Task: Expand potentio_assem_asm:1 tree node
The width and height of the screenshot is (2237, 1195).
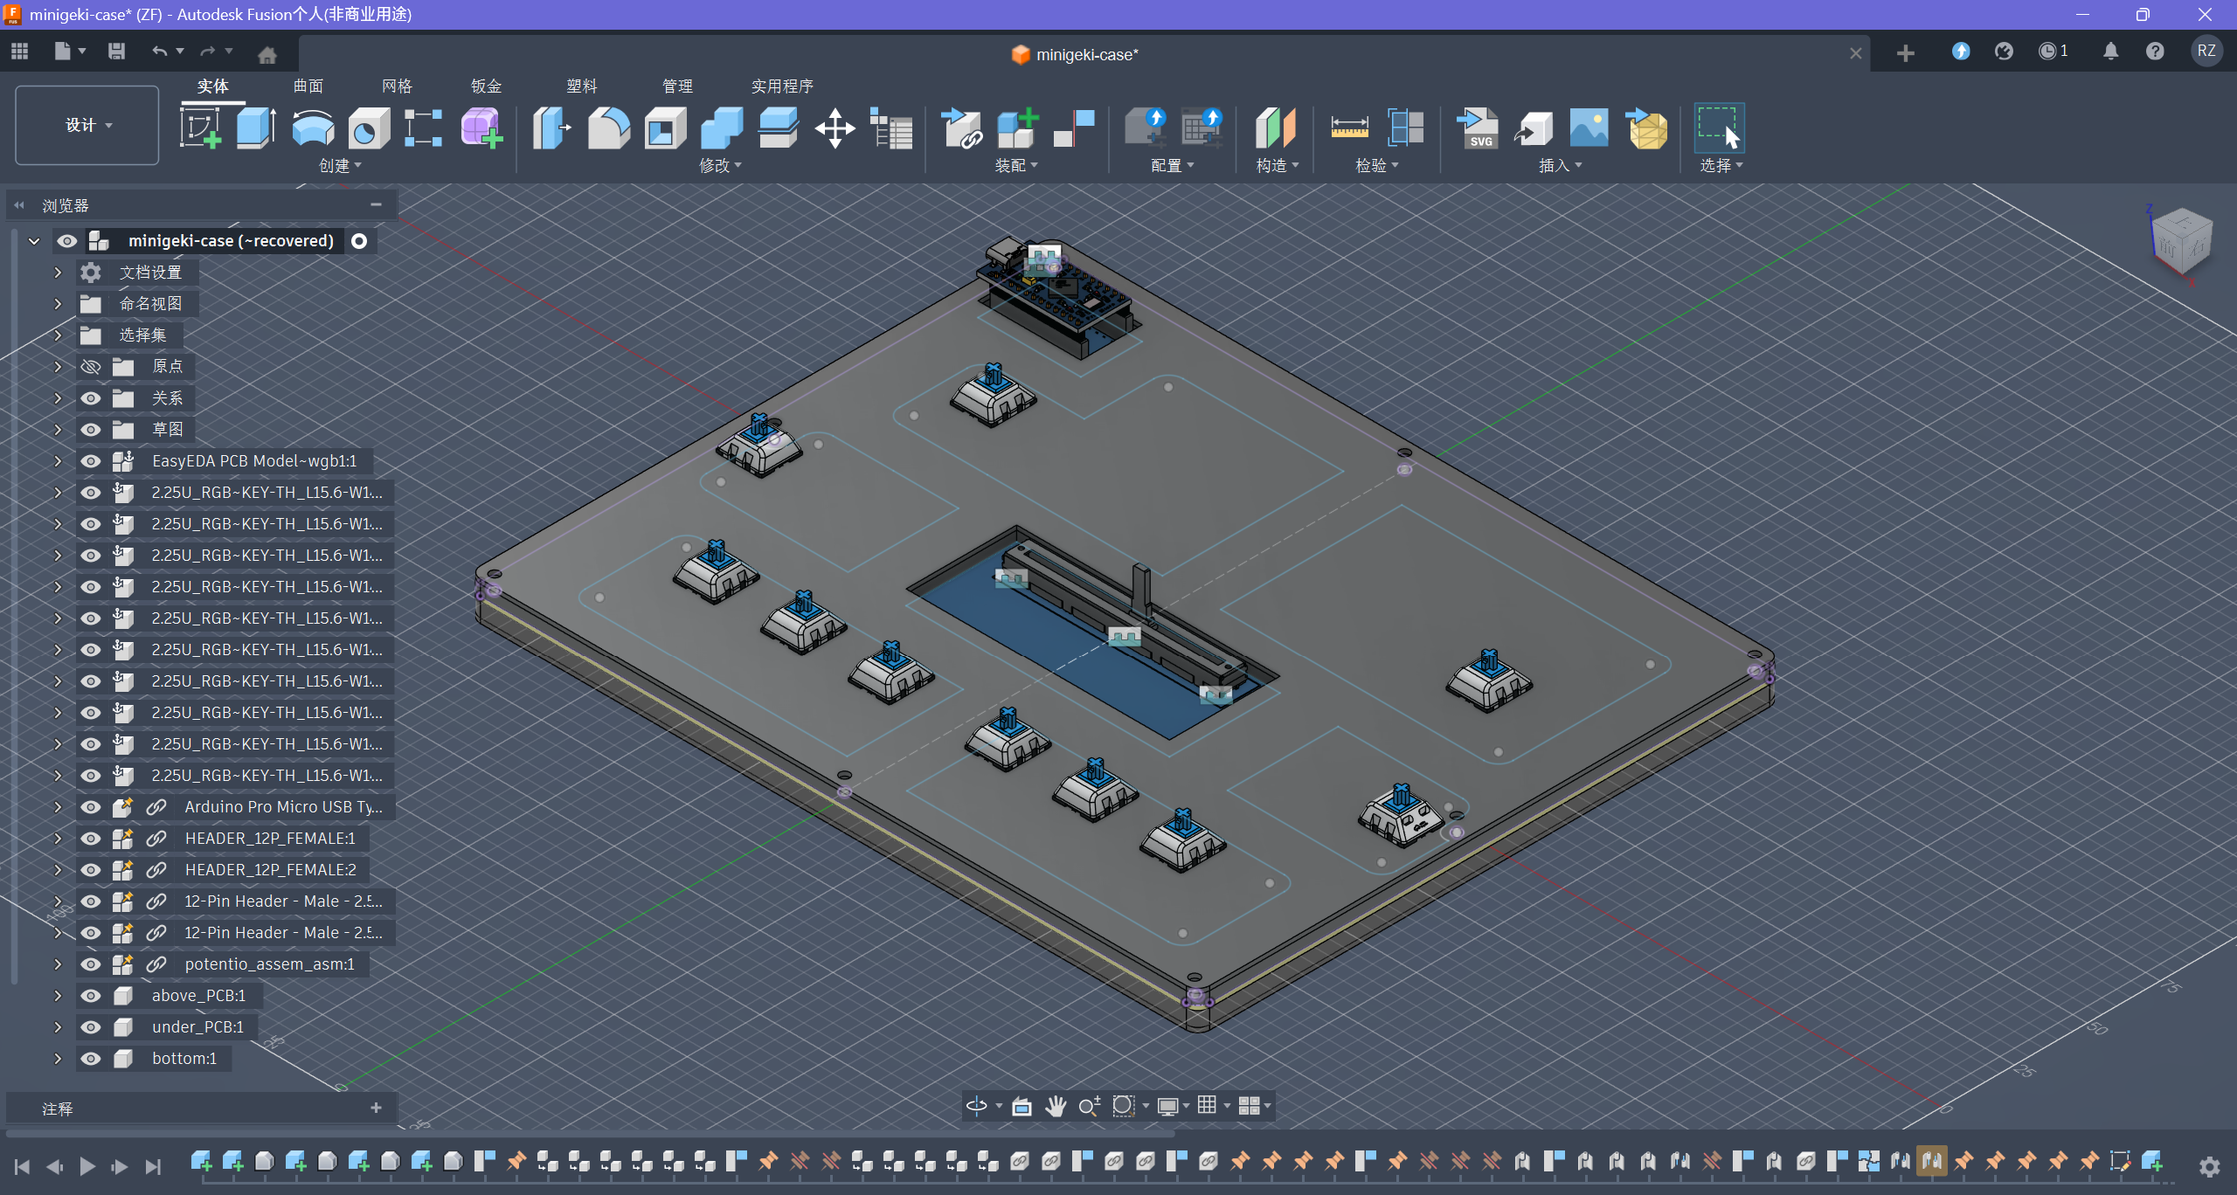Action: [58, 964]
